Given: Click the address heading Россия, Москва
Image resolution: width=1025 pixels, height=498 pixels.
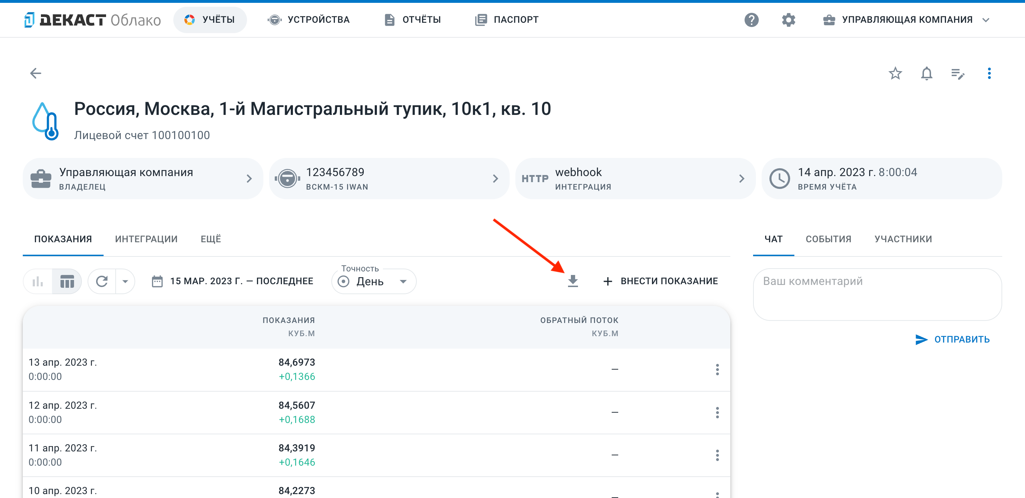Looking at the screenshot, I should click(x=312, y=108).
